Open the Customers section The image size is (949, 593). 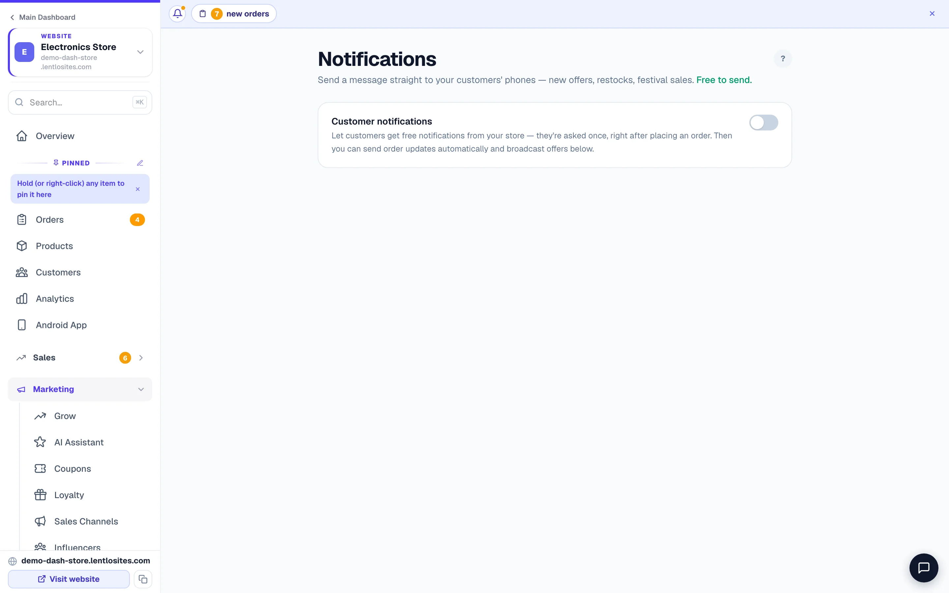pos(80,272)
